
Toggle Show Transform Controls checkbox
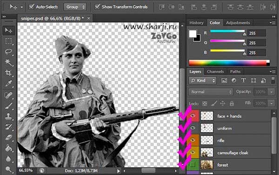click(97, 7)
